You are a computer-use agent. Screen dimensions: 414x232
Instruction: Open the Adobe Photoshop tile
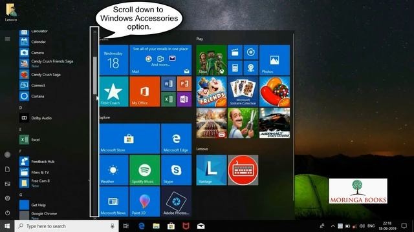tap(177, 202)
